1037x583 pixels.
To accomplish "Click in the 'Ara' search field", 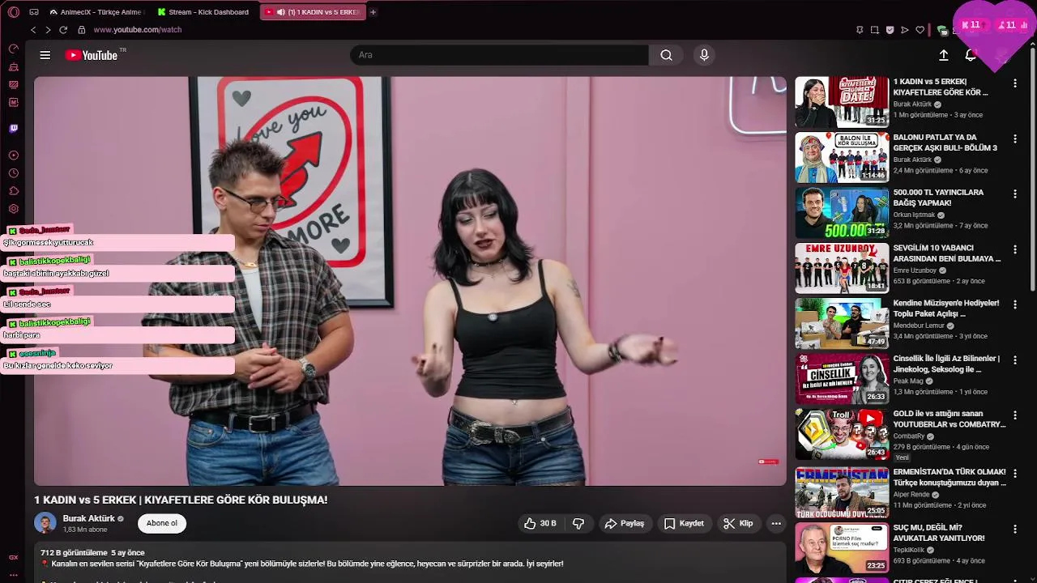I will [x=499, y=55].
